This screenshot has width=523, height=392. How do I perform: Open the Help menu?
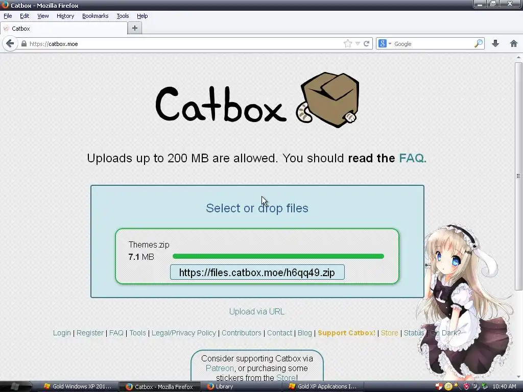pos(142,16)
